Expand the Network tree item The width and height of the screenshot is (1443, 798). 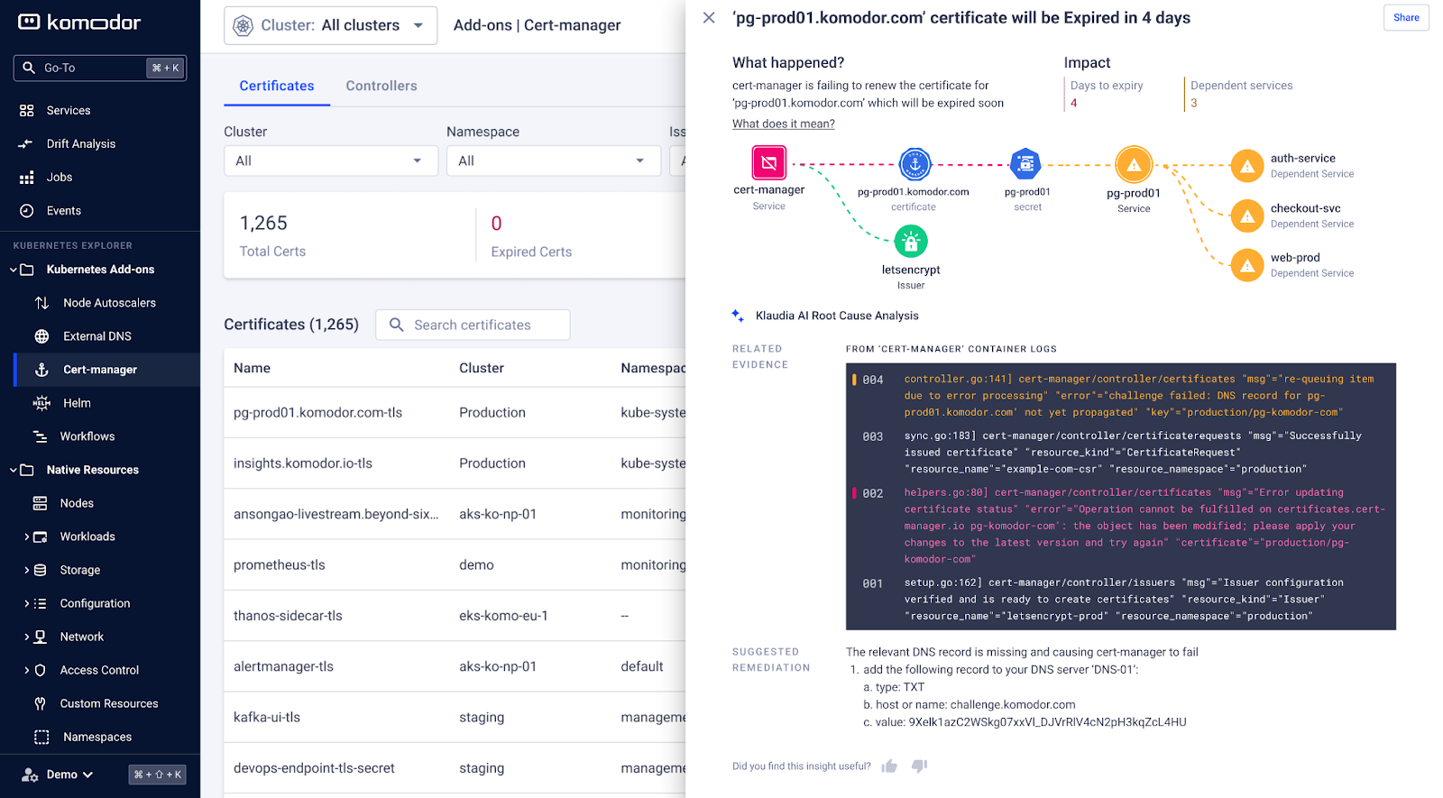[26, 637]
